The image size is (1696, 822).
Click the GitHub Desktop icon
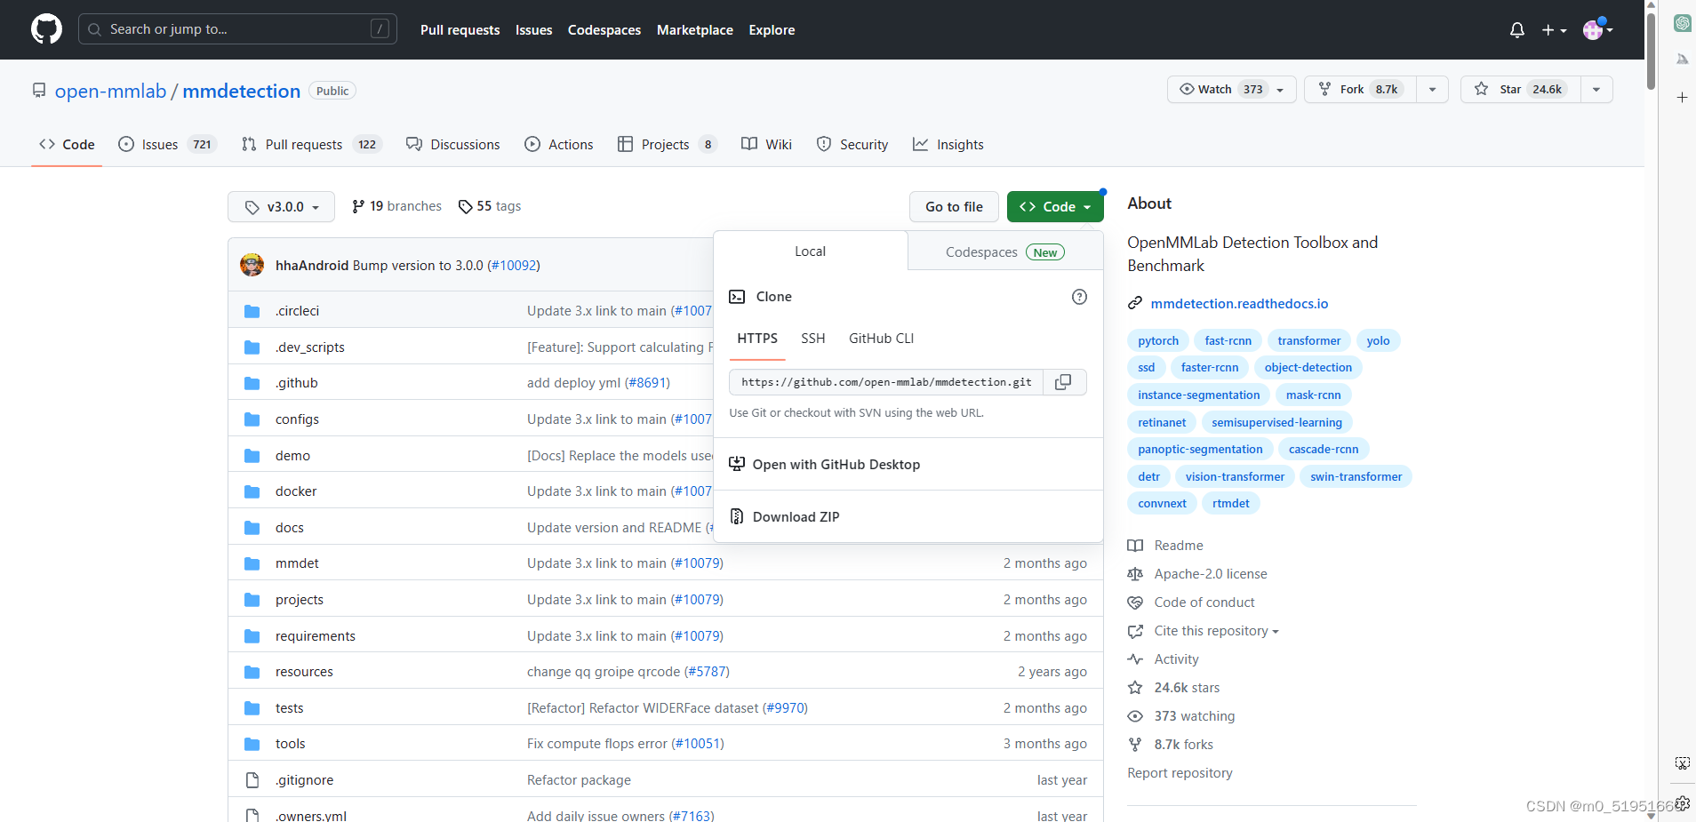coord(737,464)
